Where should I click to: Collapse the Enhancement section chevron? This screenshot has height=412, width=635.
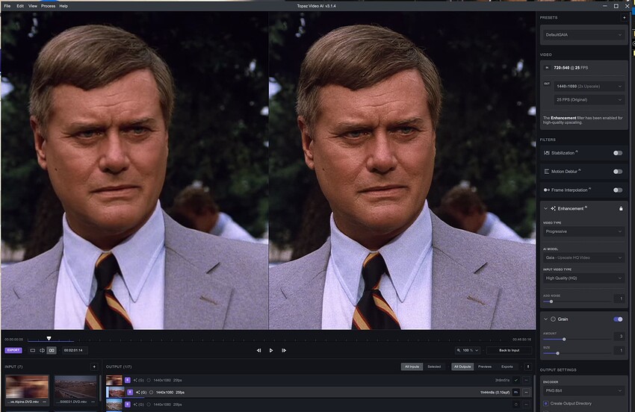click(x=545, y=209)
